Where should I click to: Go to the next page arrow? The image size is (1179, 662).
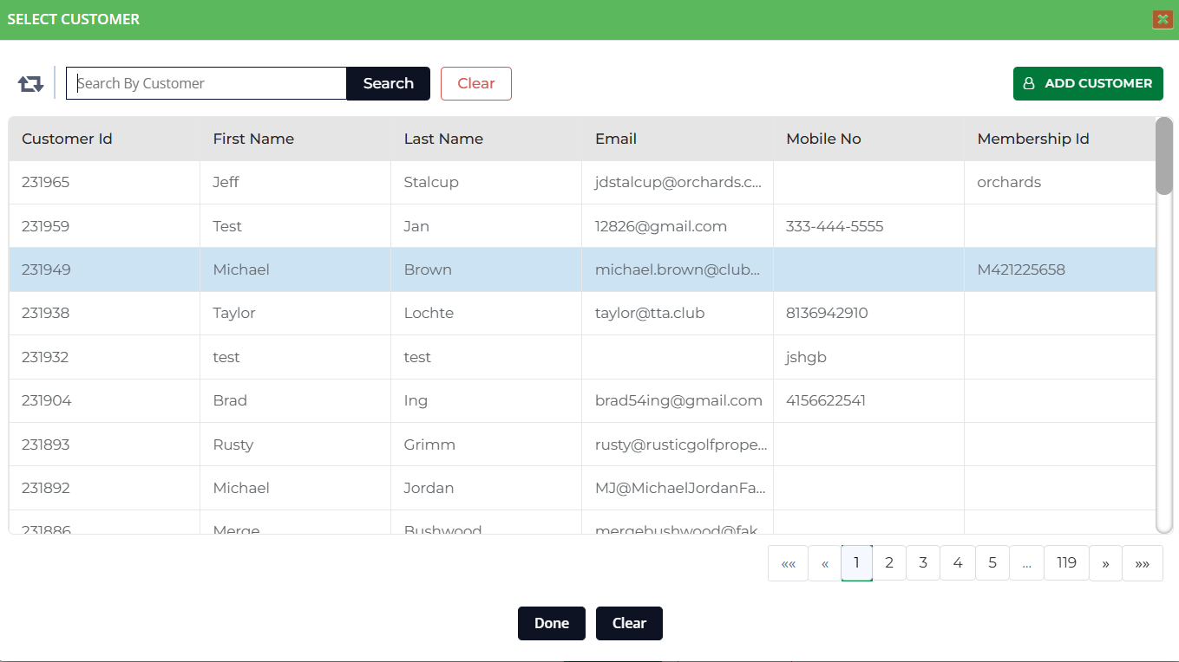click(x=1105, y=563)
